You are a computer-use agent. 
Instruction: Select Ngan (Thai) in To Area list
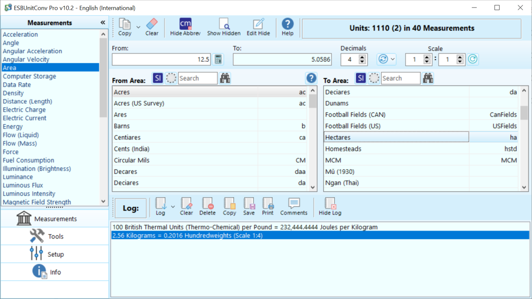point(421,183)
